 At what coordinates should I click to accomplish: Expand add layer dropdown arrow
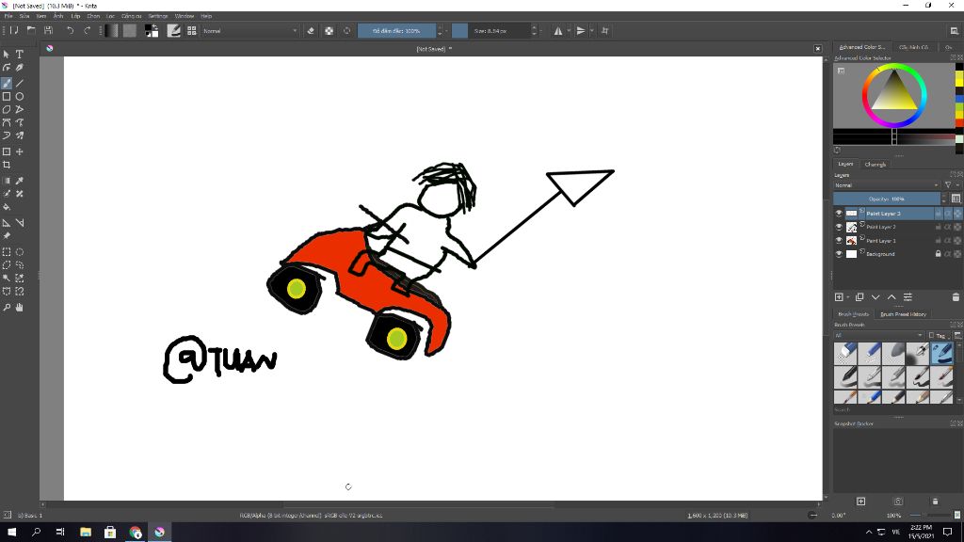(x=848, y=297)
